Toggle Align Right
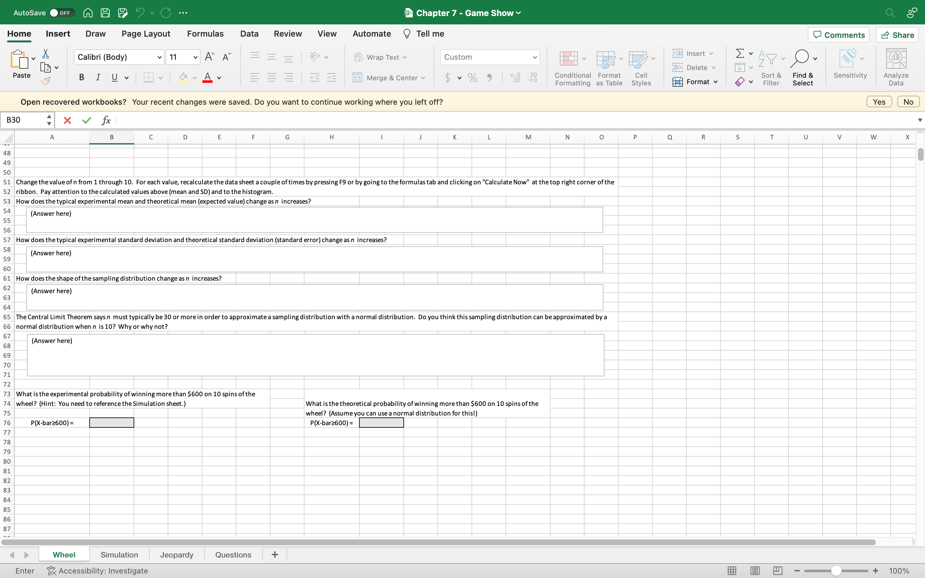Image resolution: width=925 pixels, height=578 pixels. coord(288,78)
